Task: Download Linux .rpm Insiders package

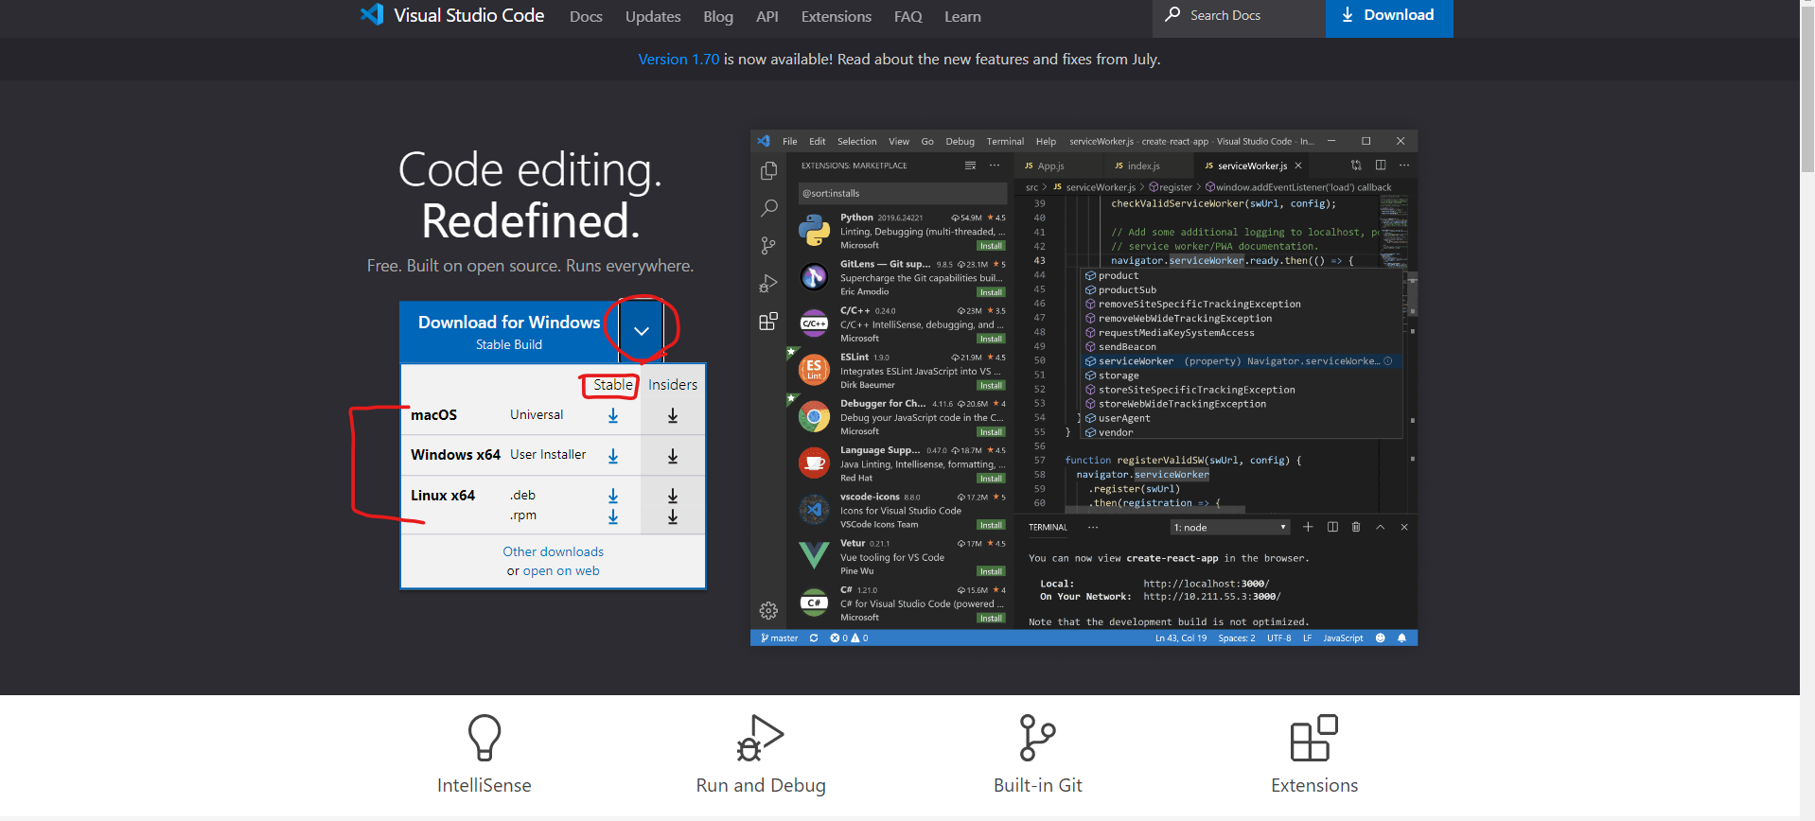Action: point(673,516)
